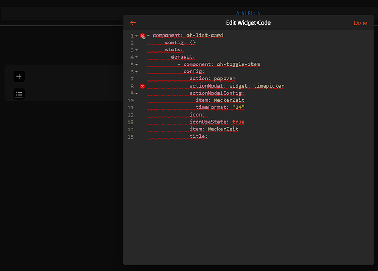The width and height of the screenshot is (378, 271).
Task: Click the Add Block link
Action: 248,13
